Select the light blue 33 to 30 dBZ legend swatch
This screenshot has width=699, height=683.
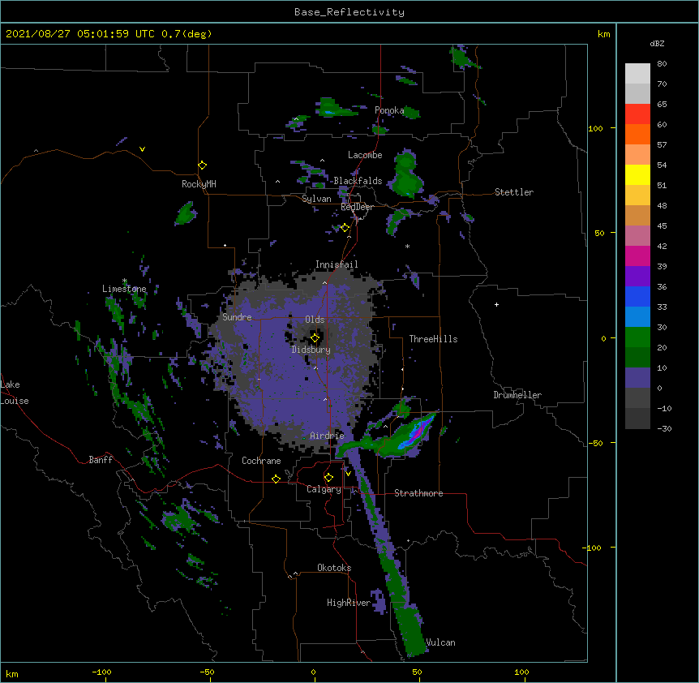click(x=637, y=317)
